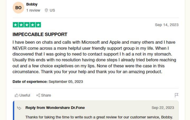Click the review body paragraph text

point(94,57)
